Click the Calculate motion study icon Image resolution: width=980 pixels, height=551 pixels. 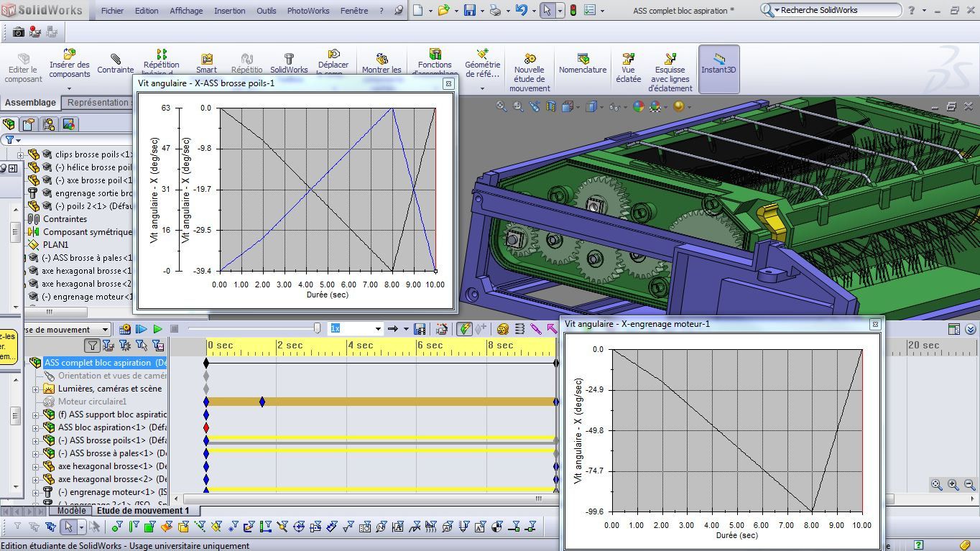click(x=124, y=329)
